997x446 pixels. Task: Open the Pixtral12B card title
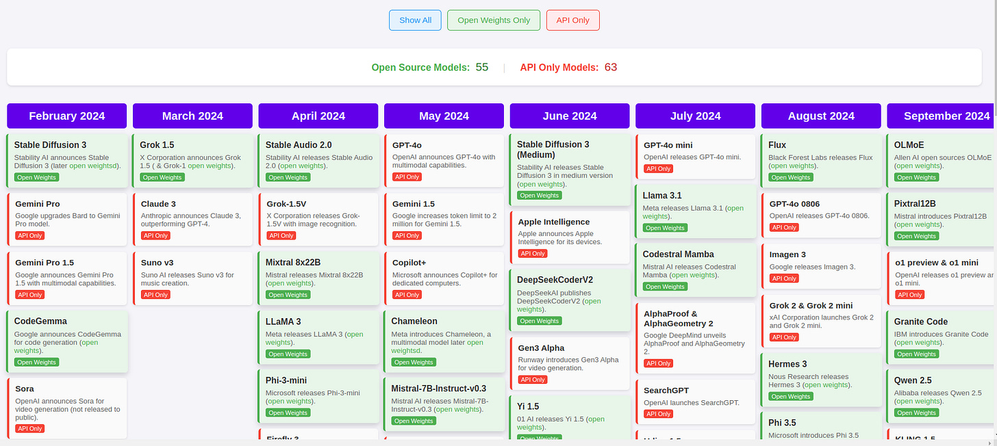click(x=915, y=204)
